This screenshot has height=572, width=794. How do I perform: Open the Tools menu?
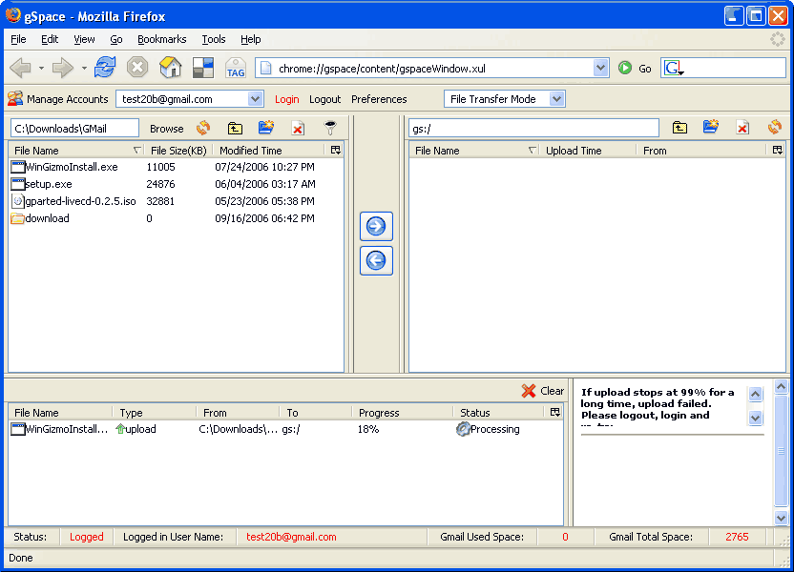tap(213, 39)
